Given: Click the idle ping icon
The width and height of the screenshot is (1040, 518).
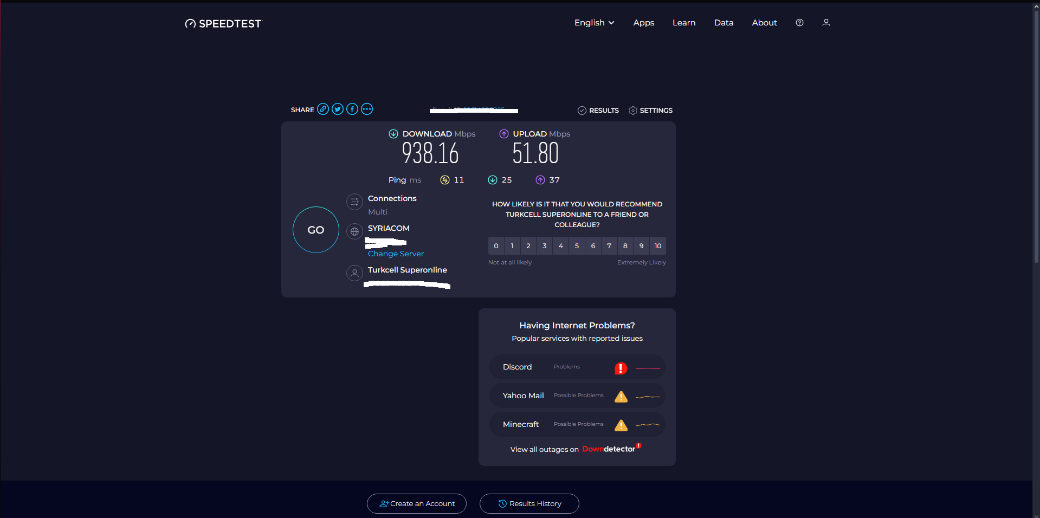Looking at the screenshot, I should 445,180.
